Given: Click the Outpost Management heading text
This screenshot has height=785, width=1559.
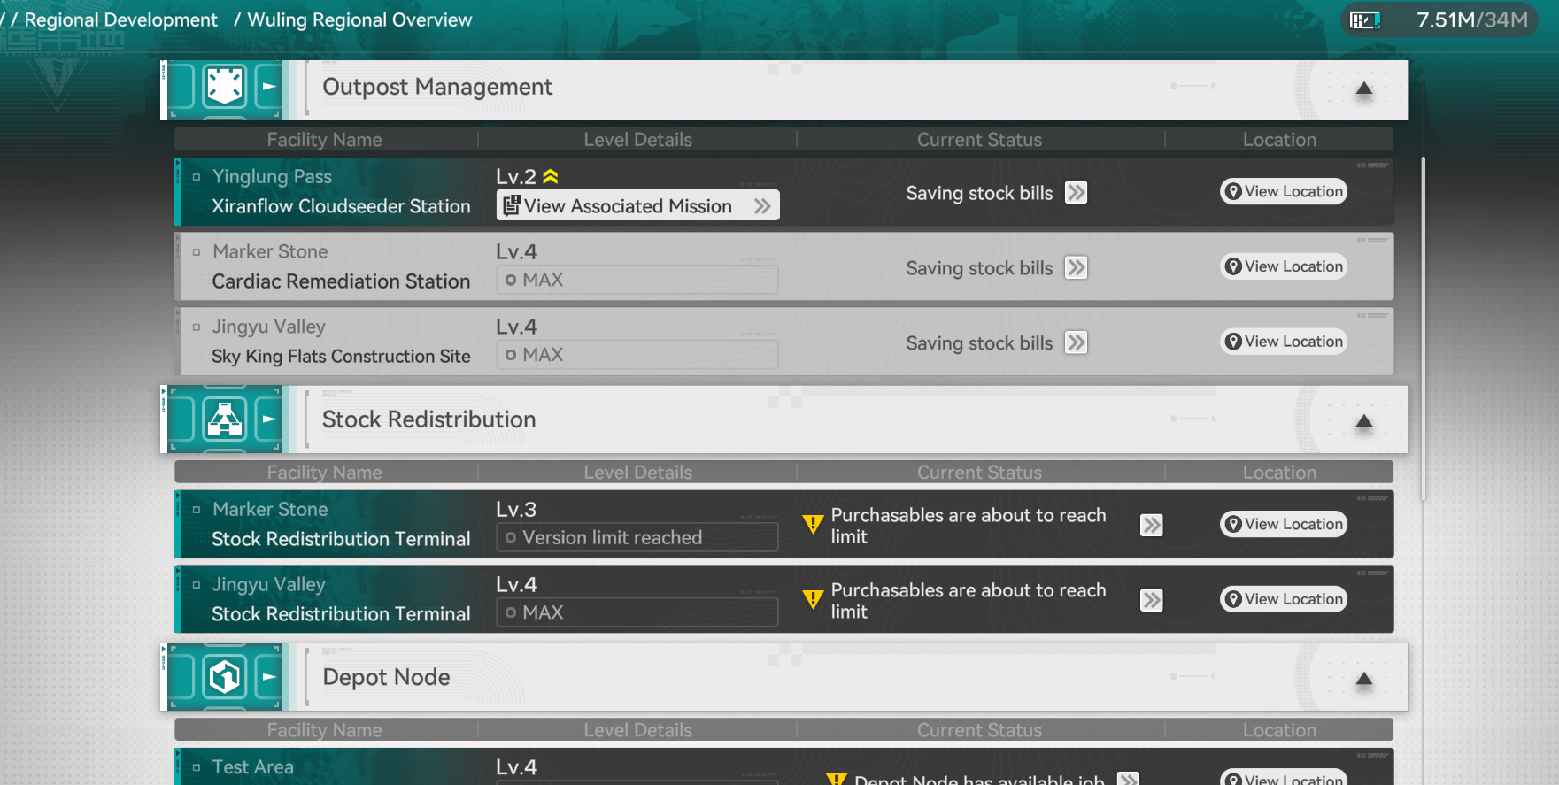Looking at the screenshot, I should pyautogui.click(x=437, y=87).
